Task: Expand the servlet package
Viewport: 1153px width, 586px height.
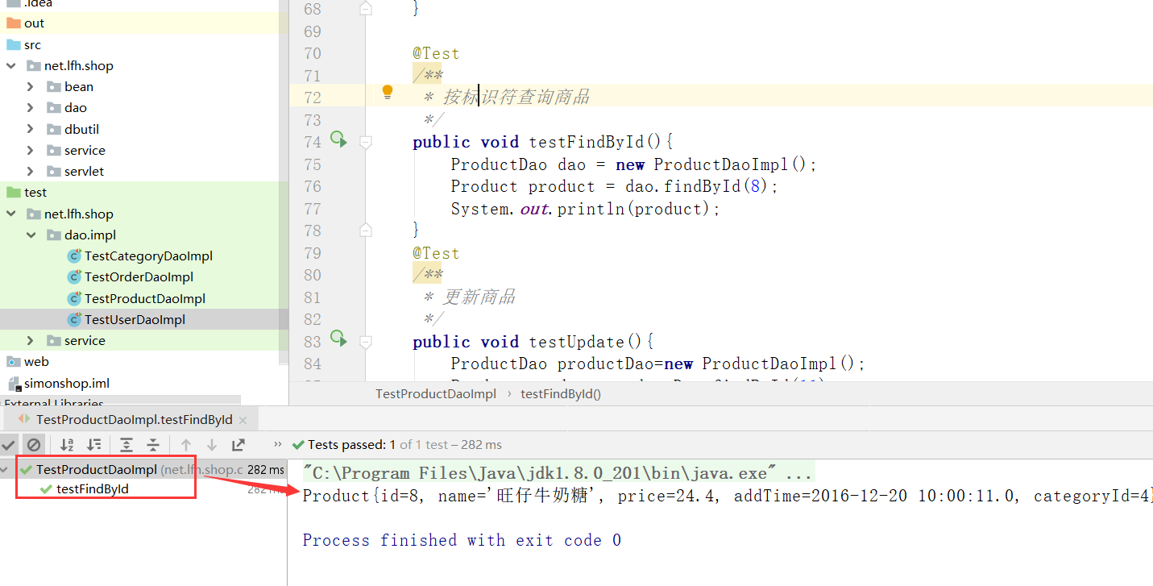Action: pos(31,171)
